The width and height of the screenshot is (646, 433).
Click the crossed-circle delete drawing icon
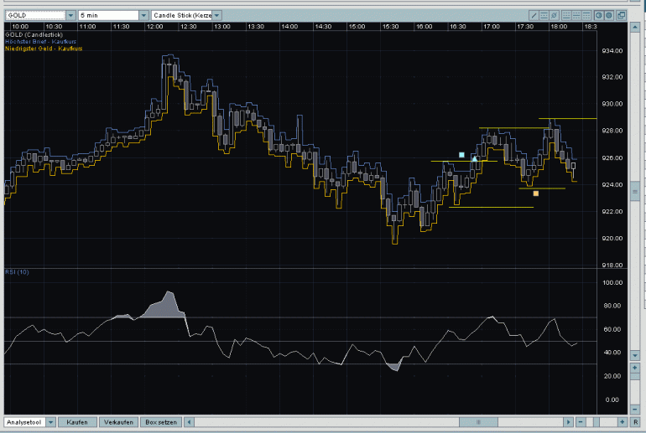coord(555,16)
